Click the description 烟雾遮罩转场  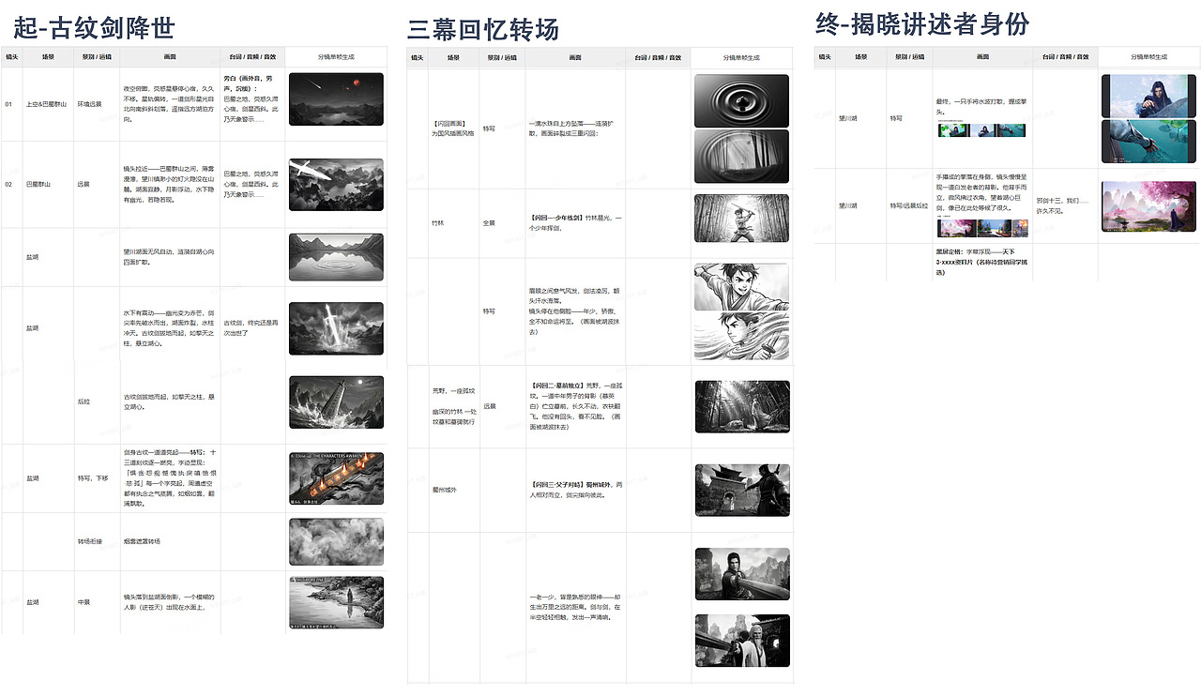pos(143,541)
